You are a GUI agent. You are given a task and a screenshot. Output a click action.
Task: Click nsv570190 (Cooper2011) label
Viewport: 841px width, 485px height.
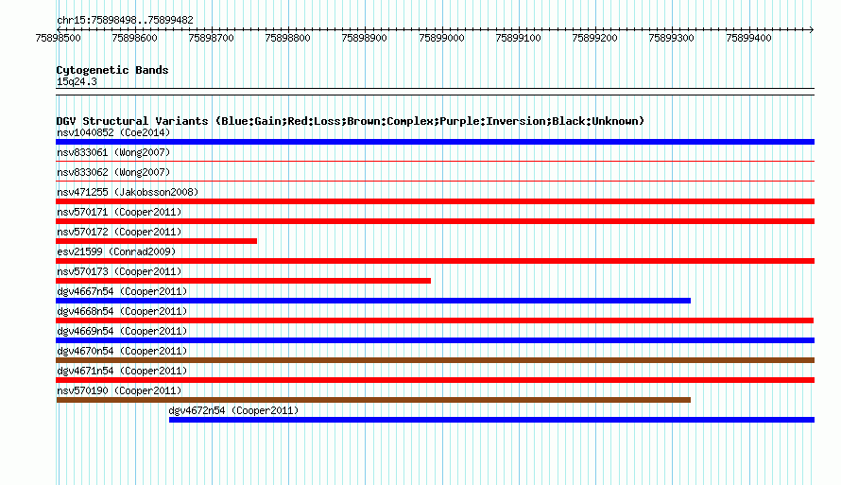pos(119,390)
